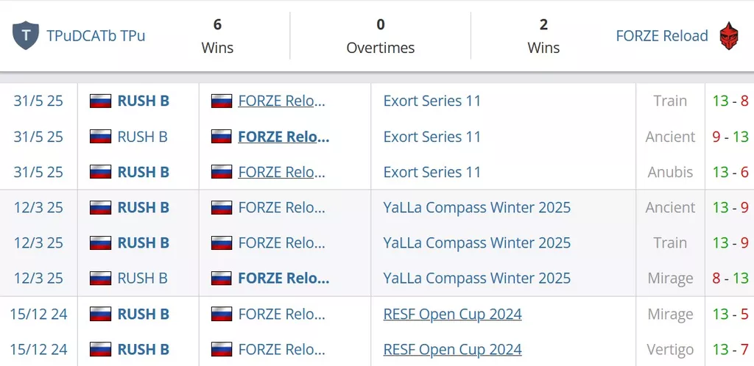754x366 pixels.
Task: Click RUSH B team name in Vertigo row
Action: [x=144, y=349]
